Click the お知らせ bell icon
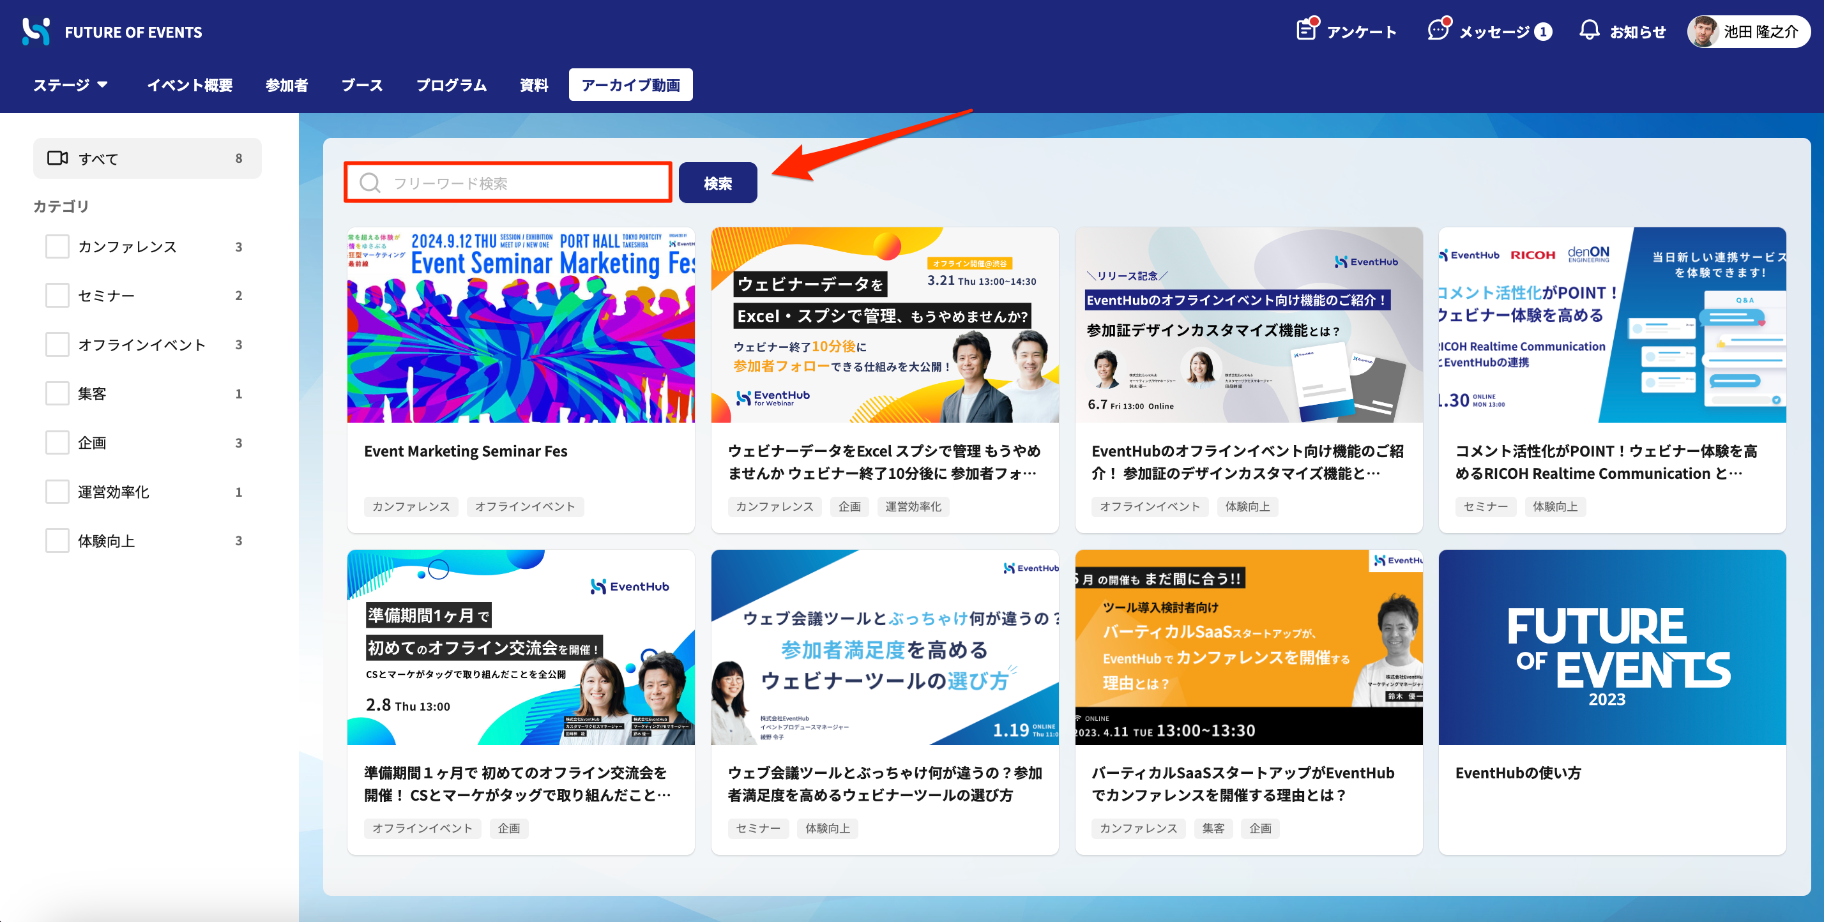This screenshot has height=922, width=1824. pos(1590,30)
